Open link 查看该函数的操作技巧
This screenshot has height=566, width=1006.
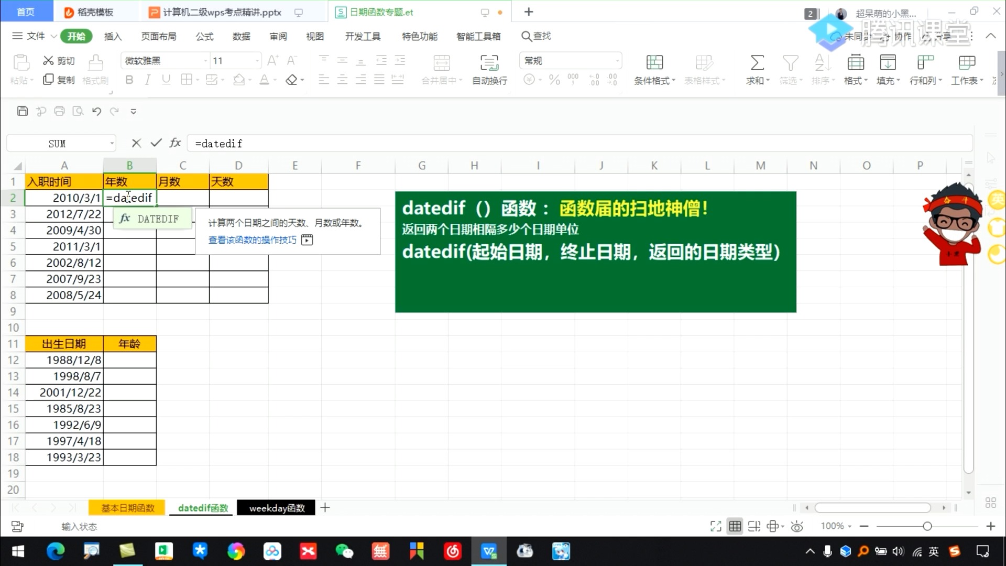click(253, 240)
